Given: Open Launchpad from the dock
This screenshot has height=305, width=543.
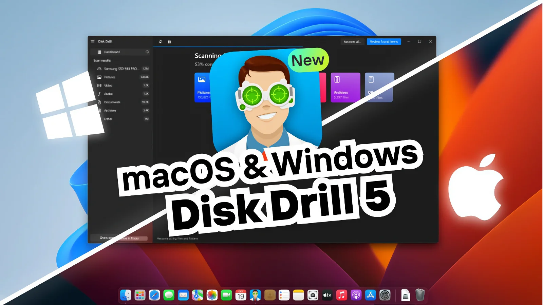Looking at the screenshot, I should pyautogui.click(x=140, y=295).
